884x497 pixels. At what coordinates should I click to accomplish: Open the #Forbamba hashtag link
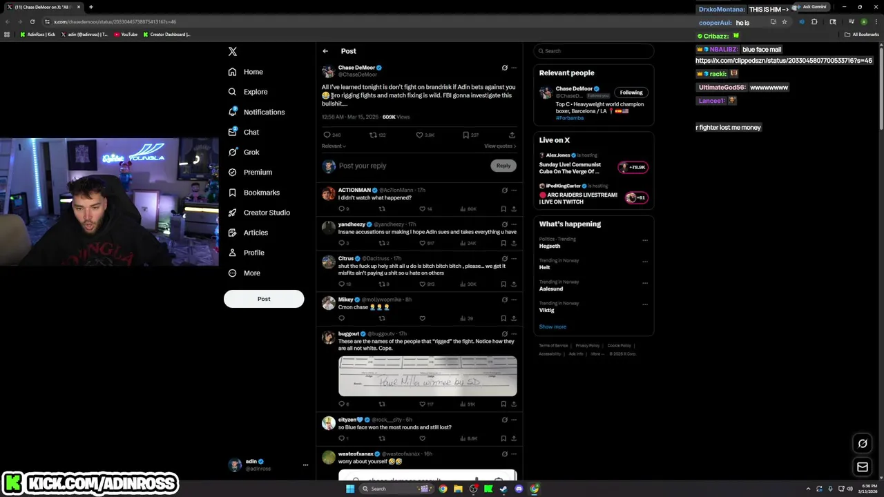pyautogui.click(x=570, y=118)
